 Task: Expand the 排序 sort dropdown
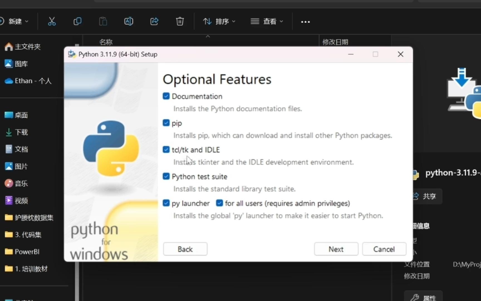click(x=219, y=21)
